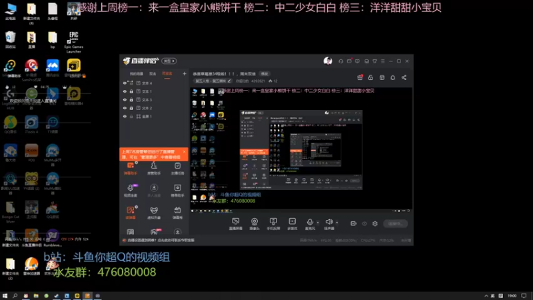533x300 pixels.
Task: Add a 直播屏幕 screen capture source
Action: pos(236,224)
